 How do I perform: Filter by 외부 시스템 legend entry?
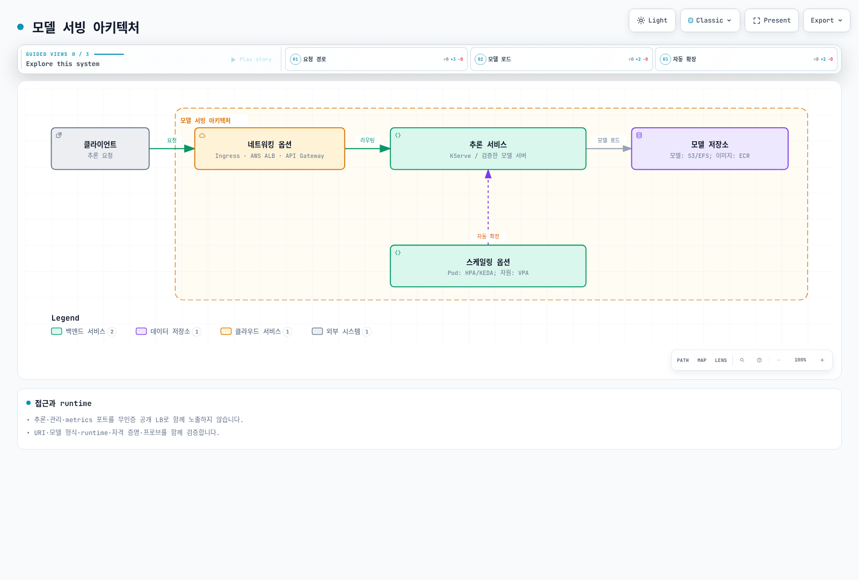pyautogui.click(x=341, y=331)
